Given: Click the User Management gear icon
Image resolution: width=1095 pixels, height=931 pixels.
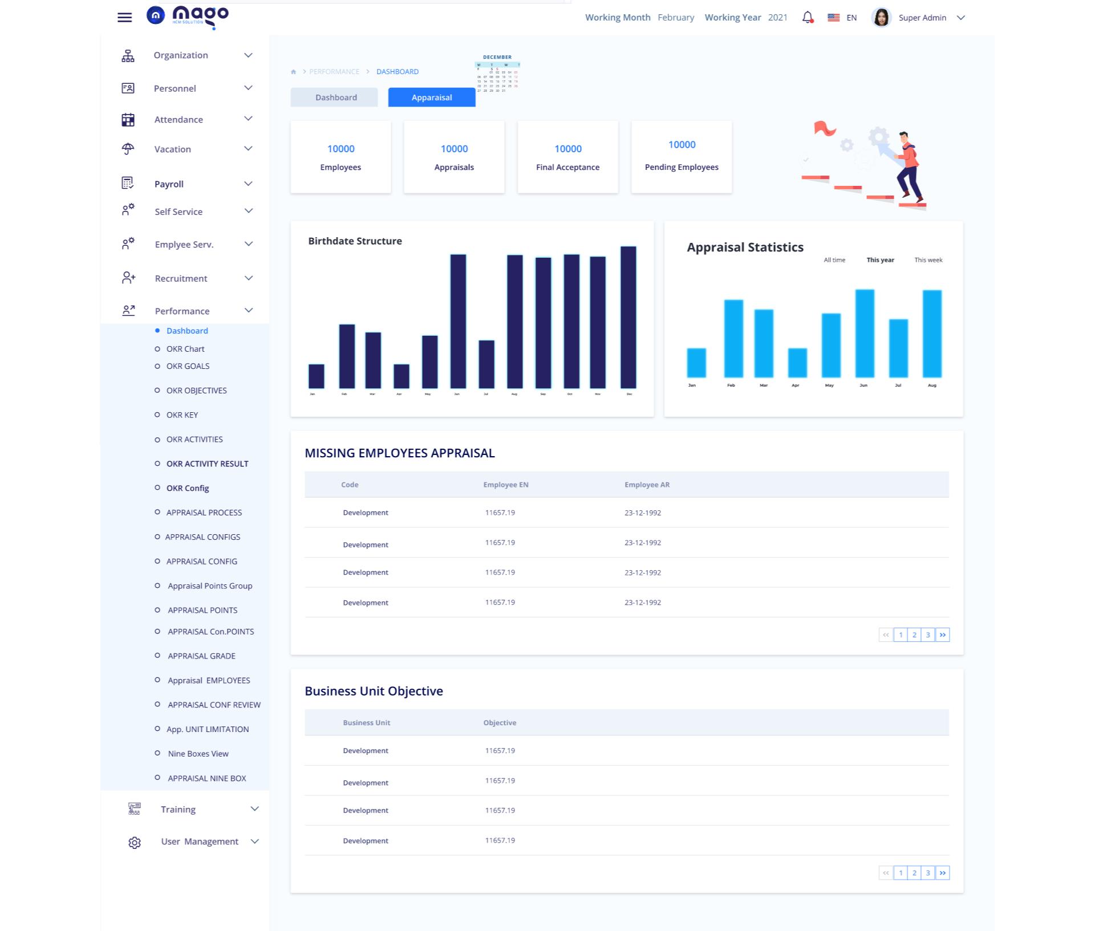Looking at the screenshot, I should coord(134,842).
